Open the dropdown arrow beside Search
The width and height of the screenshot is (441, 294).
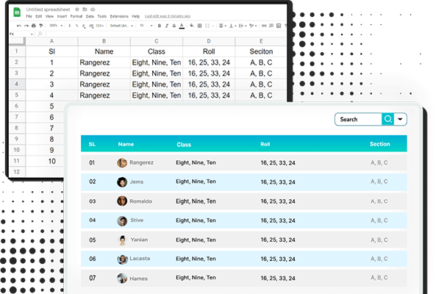pyautogui.click(x=401, y=119)
